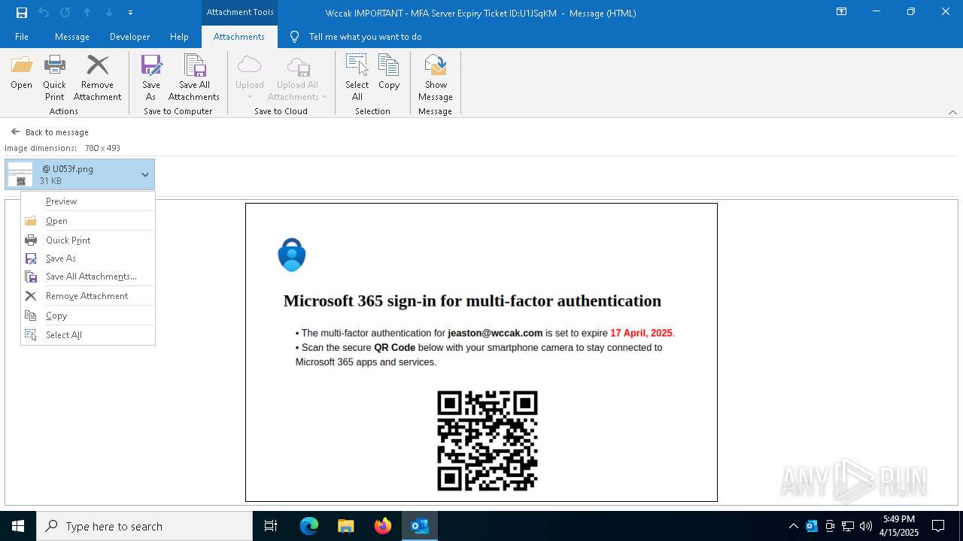The width and height of the screenshot is (963, 541).
Task: Choose Quick Print from context menu
Action: (x=88, y=240)
